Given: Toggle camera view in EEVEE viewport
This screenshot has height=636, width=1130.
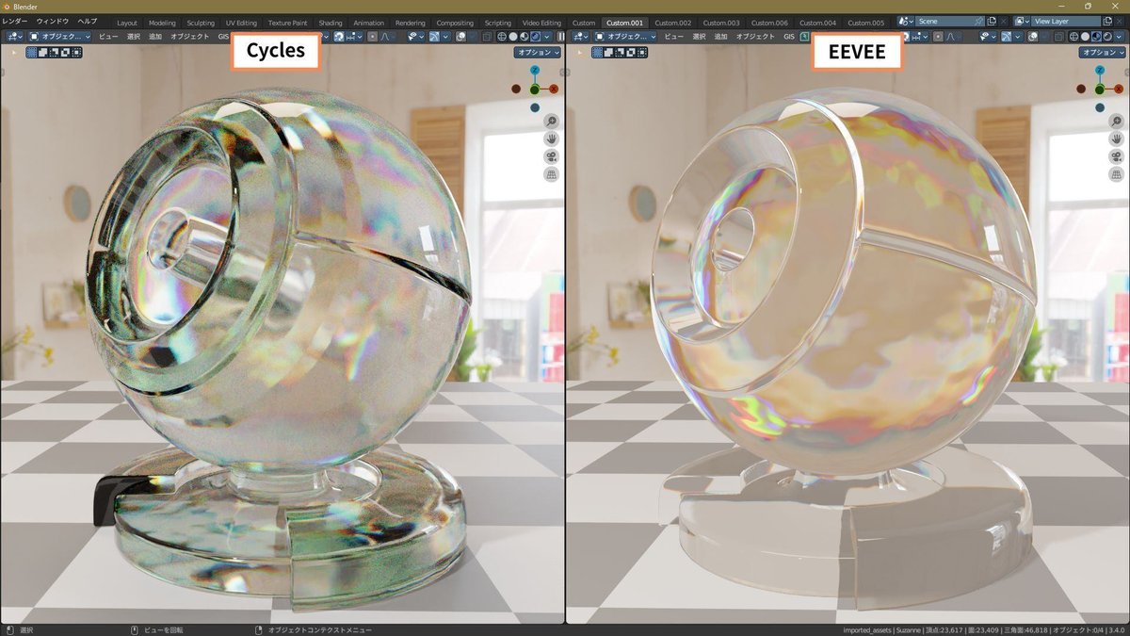Looking at the screenshot, I should pyautogui.click(x=1116, y=156).
